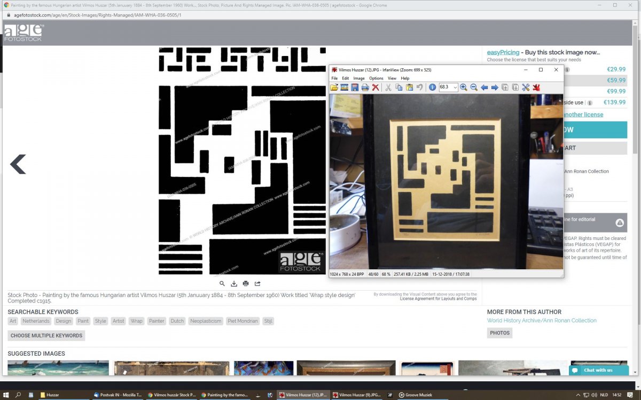This screenshot has width=641, height=400.
Task: Click the scissors Cut icon in IrfanView
Action: click(388, 87)
